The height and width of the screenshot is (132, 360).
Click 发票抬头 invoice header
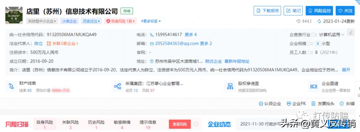323,104
